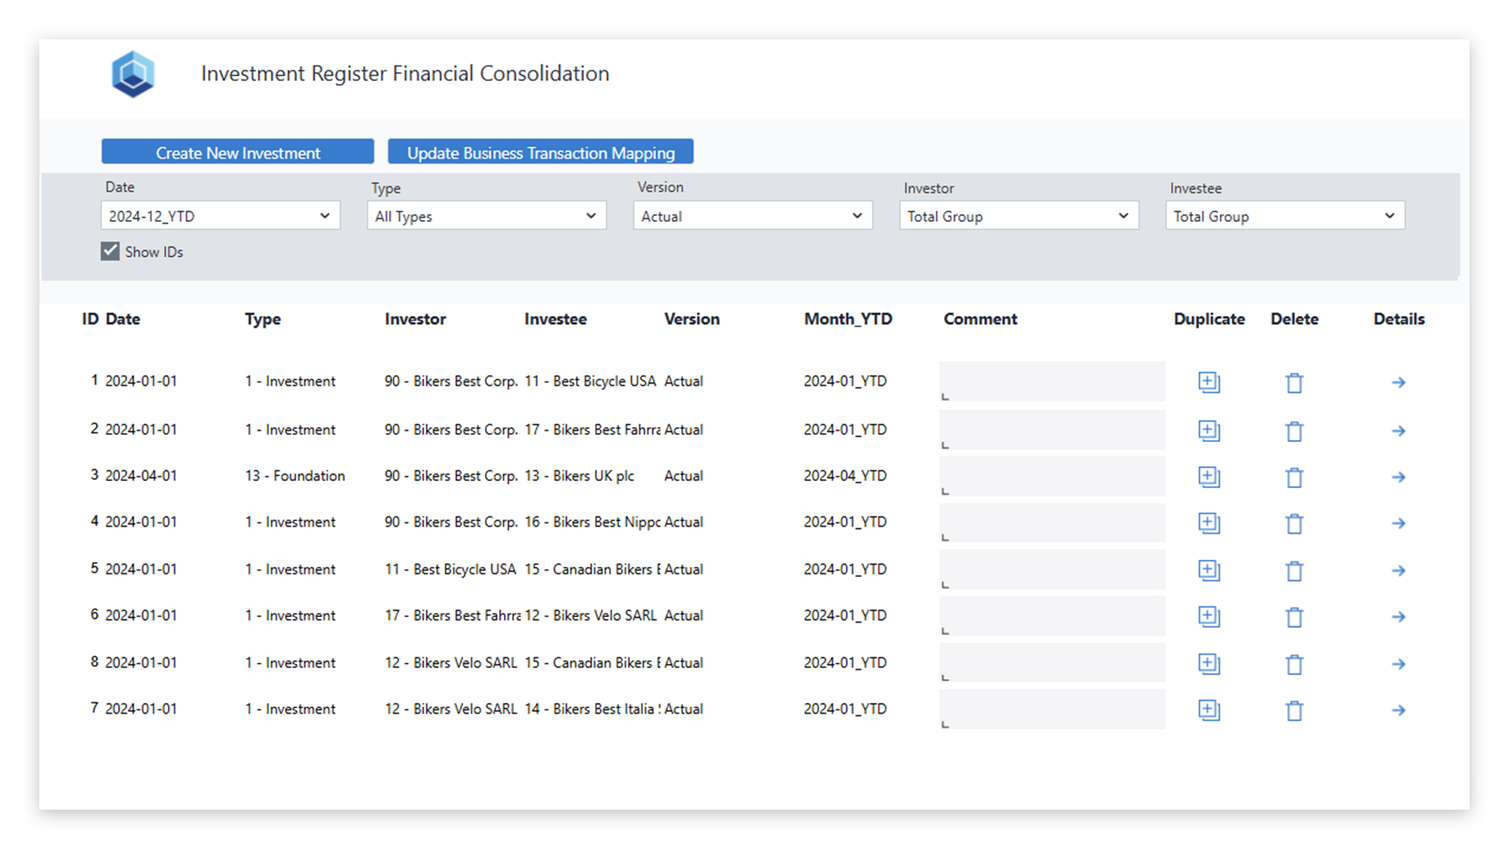
Task: Duplicate investment row ID 1
Action: (x=1209, y=382)
